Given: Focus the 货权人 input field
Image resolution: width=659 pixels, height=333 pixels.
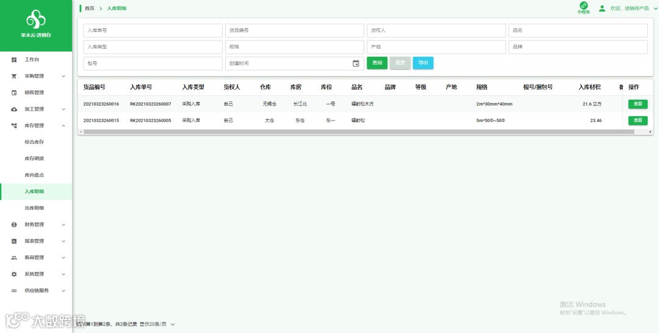Looking at the screenshot, I should pyautogui.click(x=436, y=31).
